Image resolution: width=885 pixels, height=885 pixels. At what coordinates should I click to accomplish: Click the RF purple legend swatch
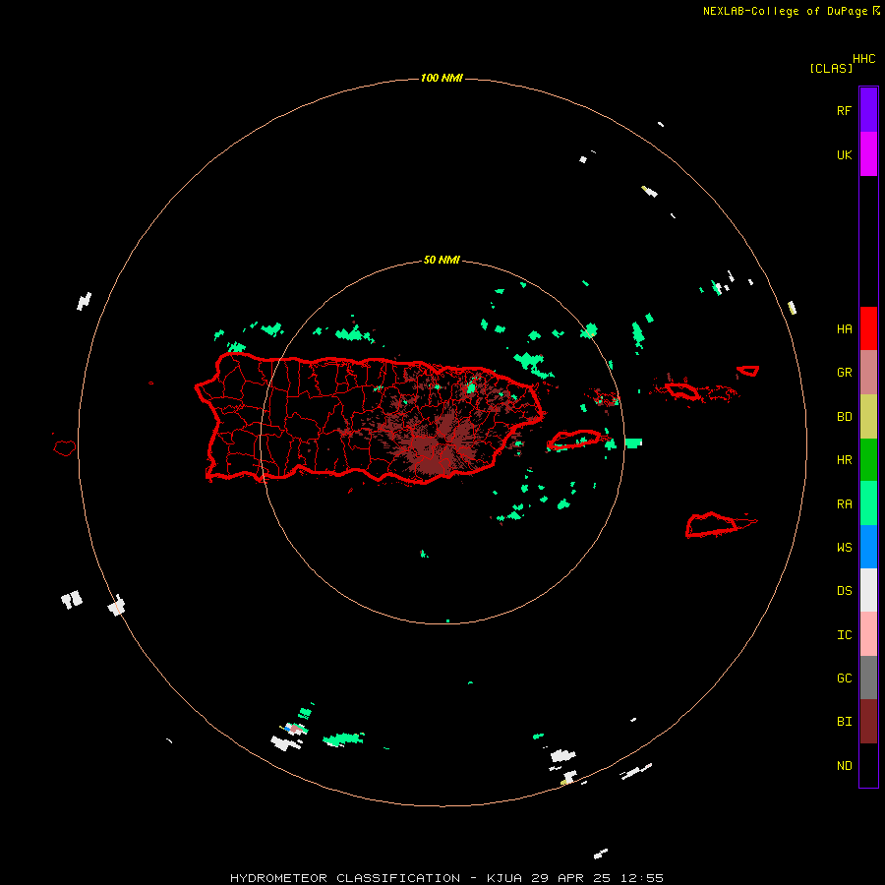point(868,110)
